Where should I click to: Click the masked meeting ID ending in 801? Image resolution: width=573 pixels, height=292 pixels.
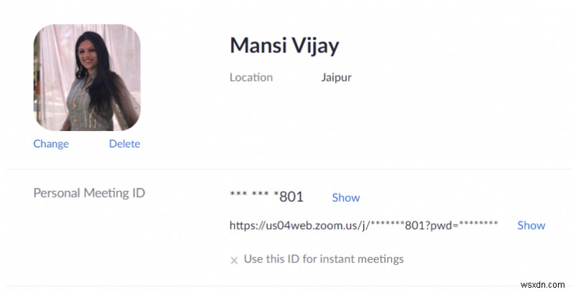[266, 197]
